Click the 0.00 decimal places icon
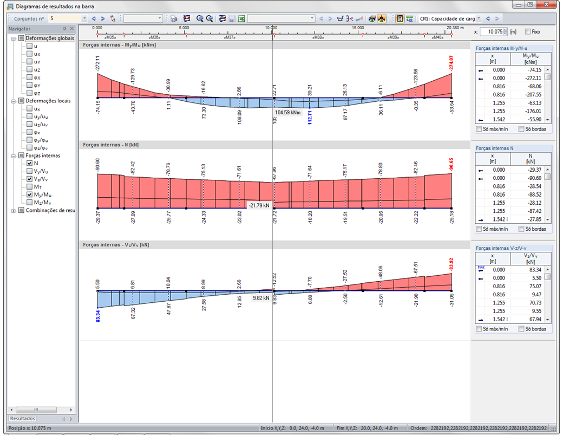 coord(409,18)
